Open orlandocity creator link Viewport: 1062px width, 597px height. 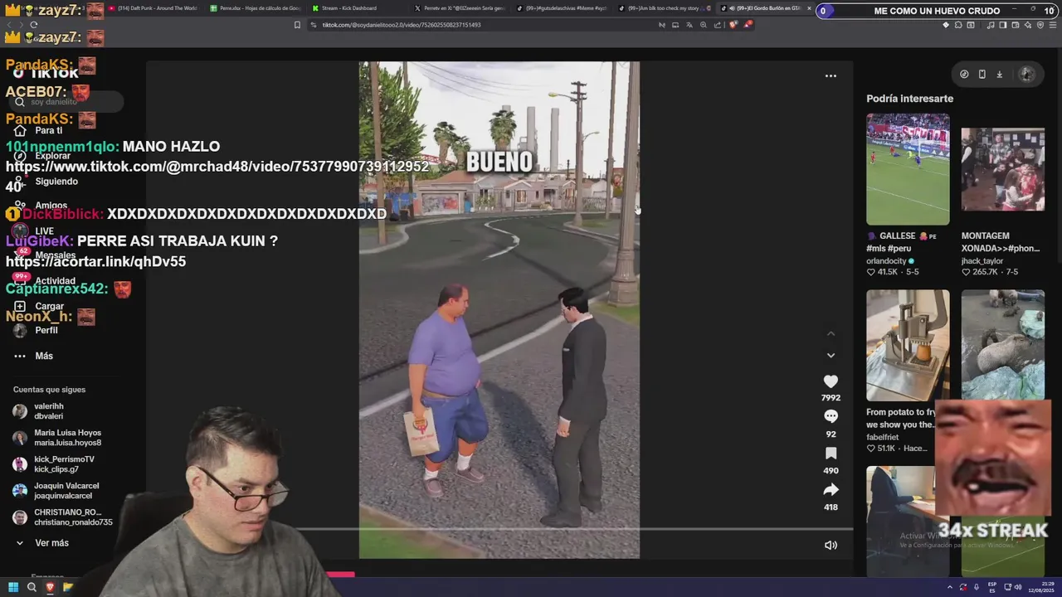[888, 261]
